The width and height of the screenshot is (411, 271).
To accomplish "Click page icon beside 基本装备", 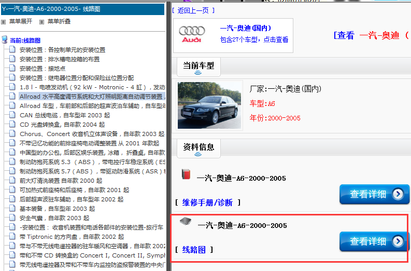I will tap(12, 208).
